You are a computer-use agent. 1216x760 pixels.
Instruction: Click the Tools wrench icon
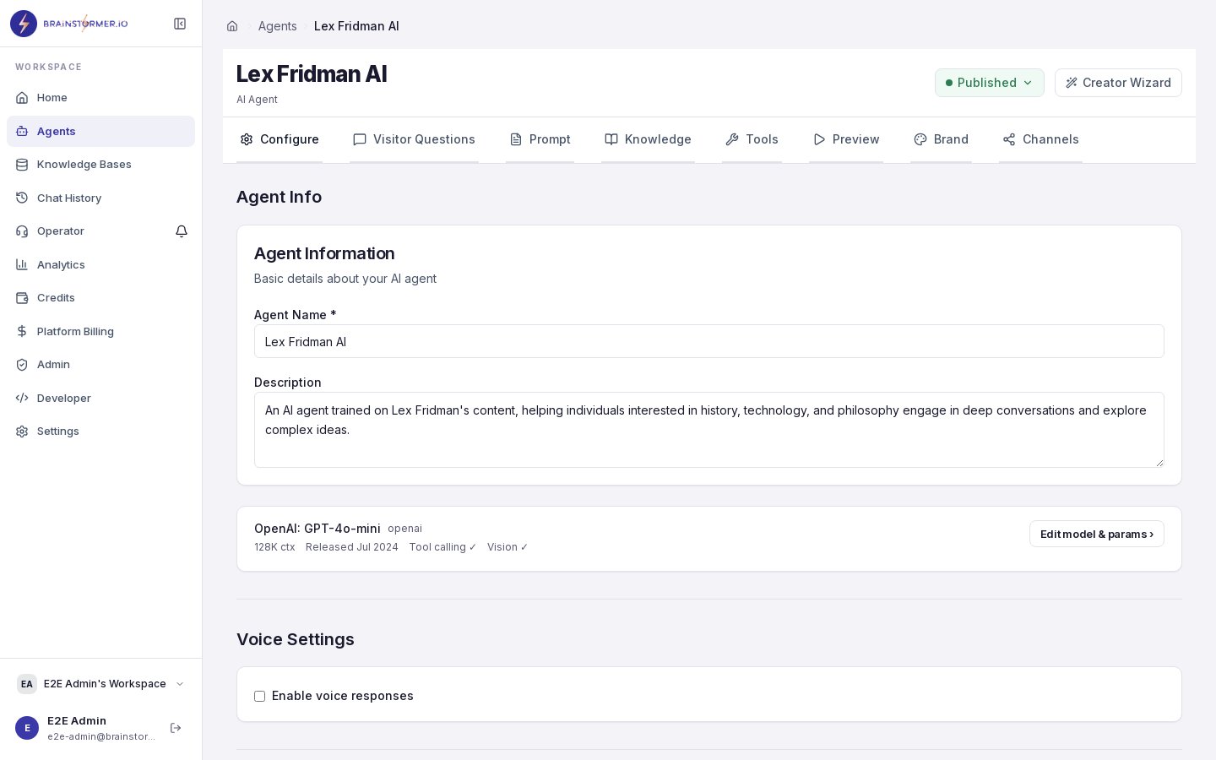[732, 139]
